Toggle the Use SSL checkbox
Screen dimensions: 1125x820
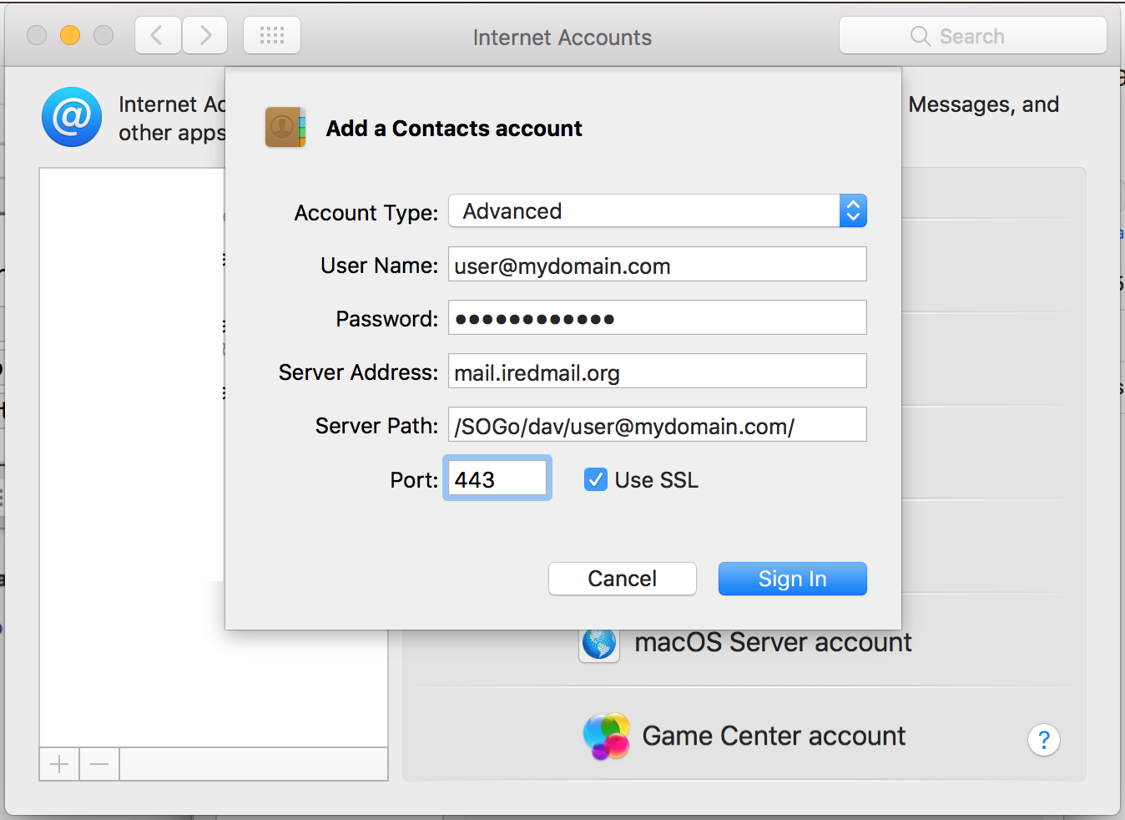[x=596, y=479]
